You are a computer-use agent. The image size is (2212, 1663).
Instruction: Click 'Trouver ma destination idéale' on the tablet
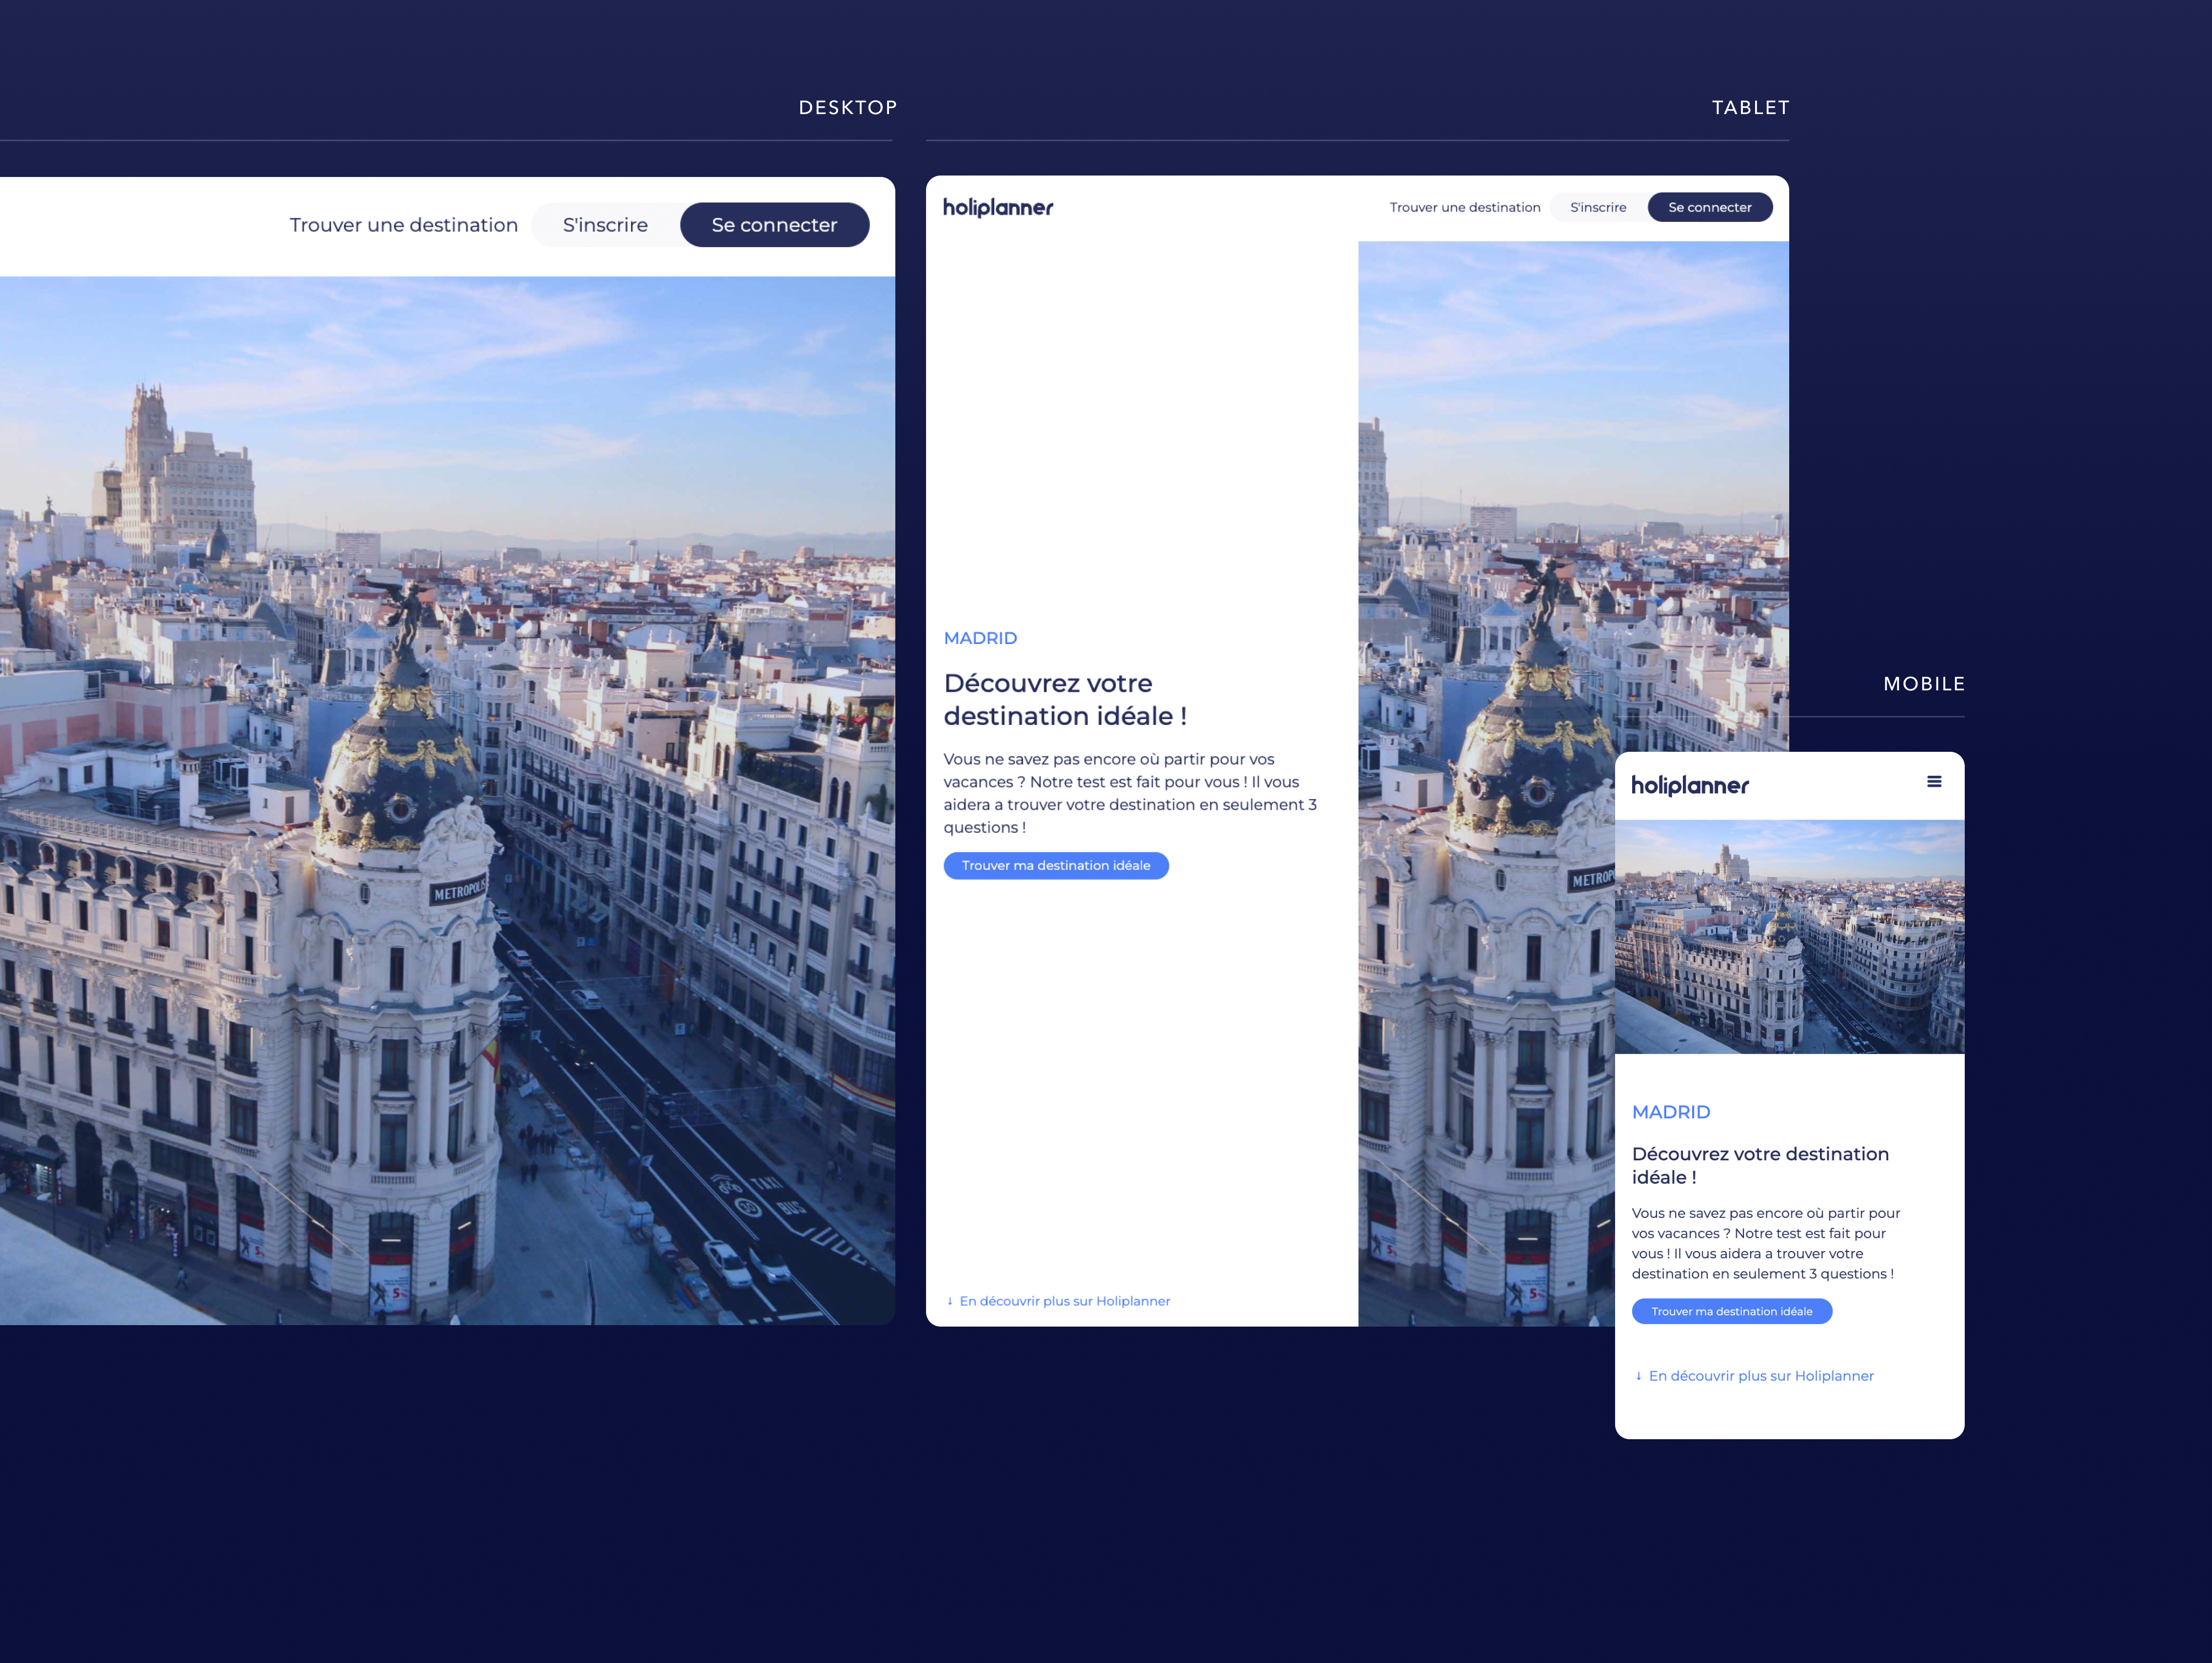pyautogui.click(x=1055, y=865)
